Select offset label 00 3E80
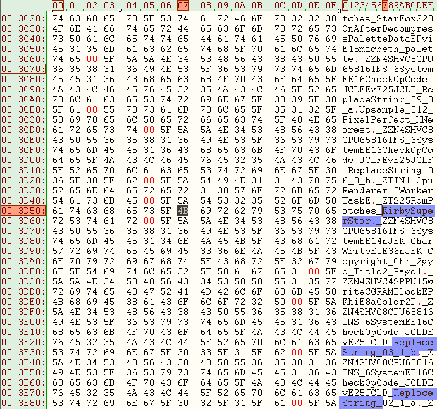 pos(23,403)
